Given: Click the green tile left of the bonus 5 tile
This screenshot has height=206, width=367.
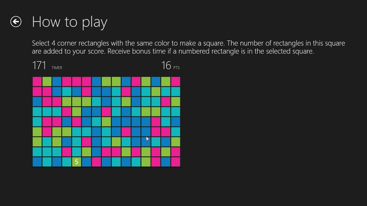Looking at the screenshot, I should tap(66, 162).
